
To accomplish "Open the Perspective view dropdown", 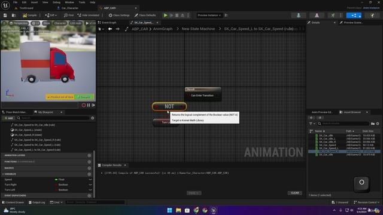I will [19, 23].
